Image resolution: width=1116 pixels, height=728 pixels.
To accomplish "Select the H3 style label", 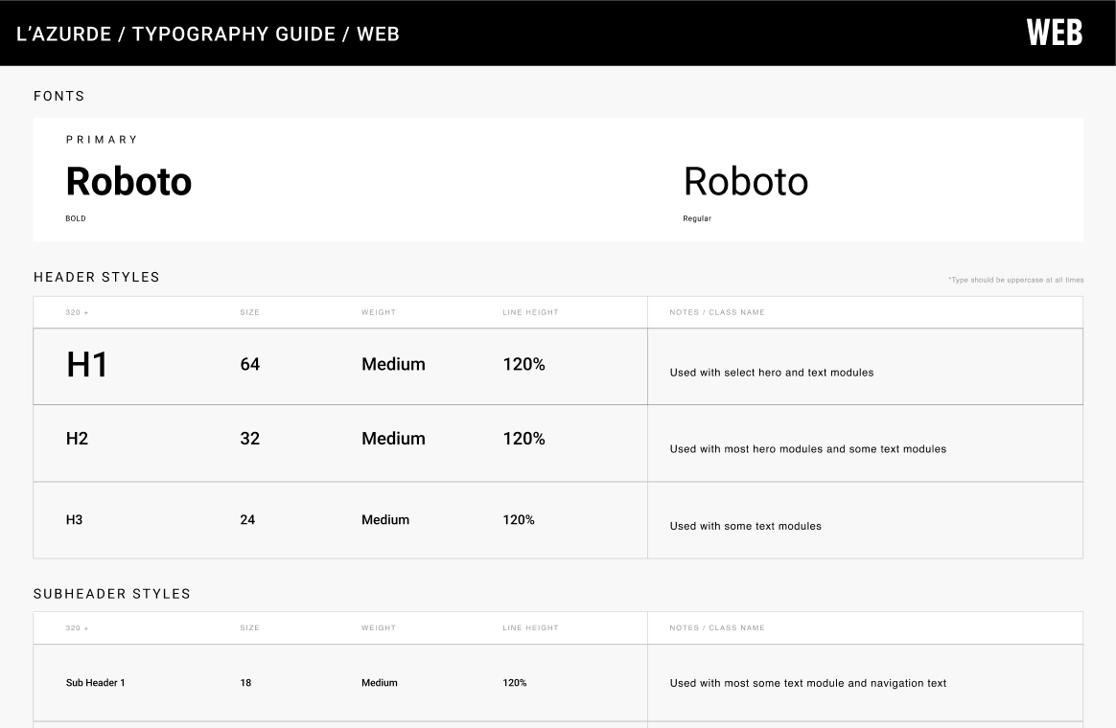I will [x=75, y=520].
